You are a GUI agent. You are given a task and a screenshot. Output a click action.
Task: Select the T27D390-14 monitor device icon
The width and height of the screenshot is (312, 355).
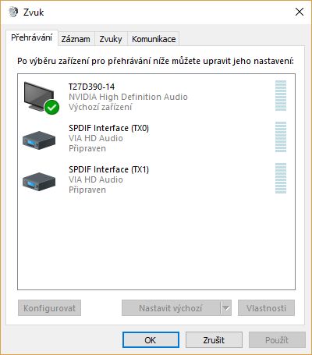(x=39, y=97)
